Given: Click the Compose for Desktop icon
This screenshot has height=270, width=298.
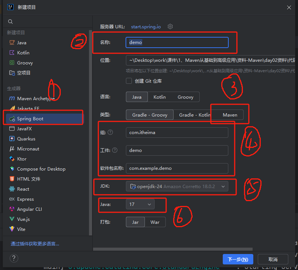Looking at the screenshot, I should 12,169.
